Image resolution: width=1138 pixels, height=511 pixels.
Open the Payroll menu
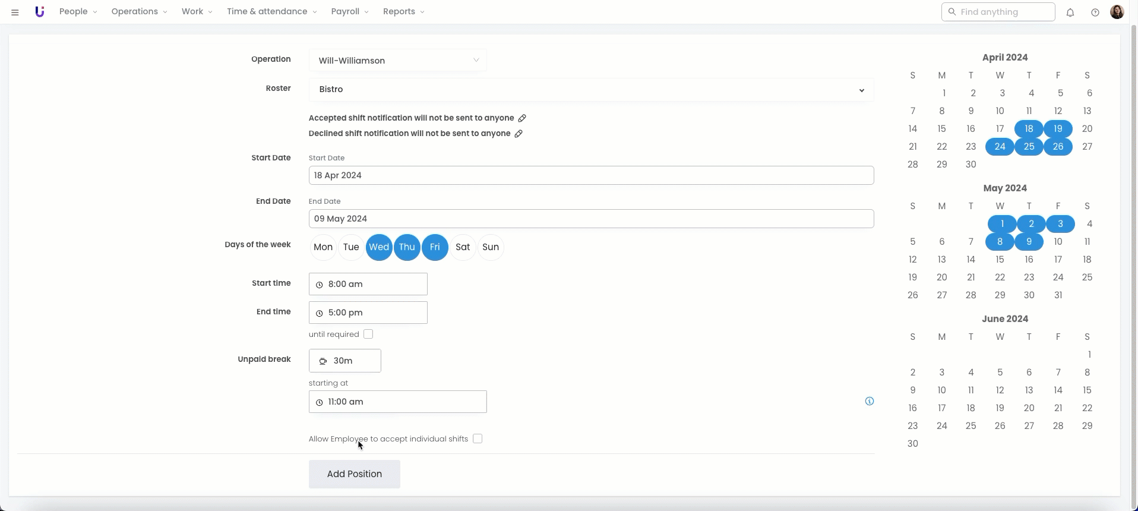(349, 12)
